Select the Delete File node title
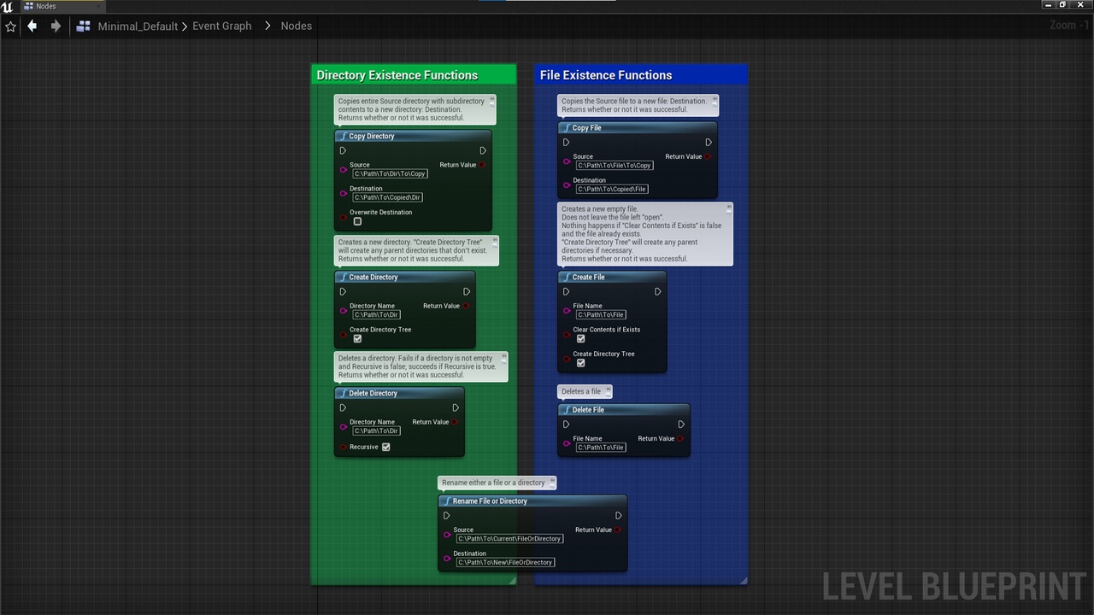The image size is (1094, 615). pos(588,410)
